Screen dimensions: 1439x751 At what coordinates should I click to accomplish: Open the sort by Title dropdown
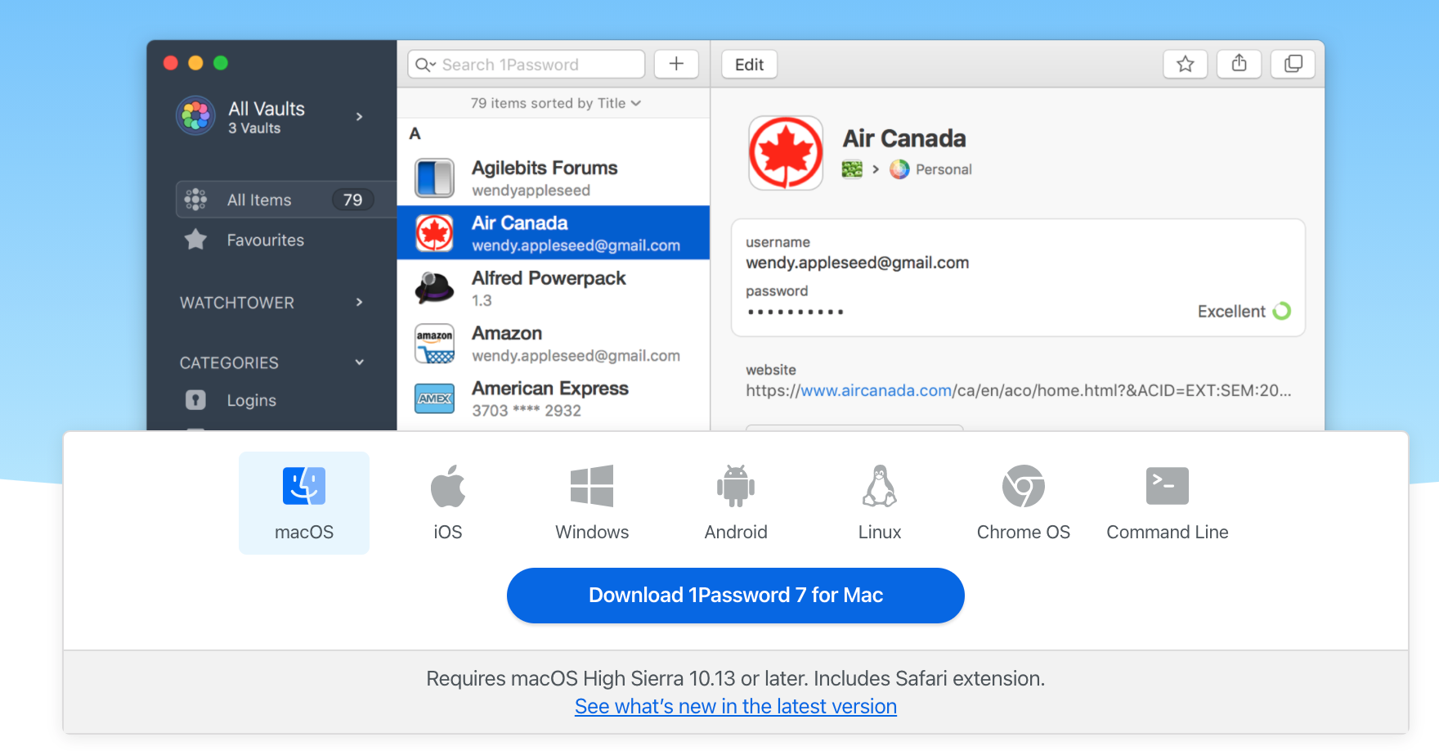(556, 103)
